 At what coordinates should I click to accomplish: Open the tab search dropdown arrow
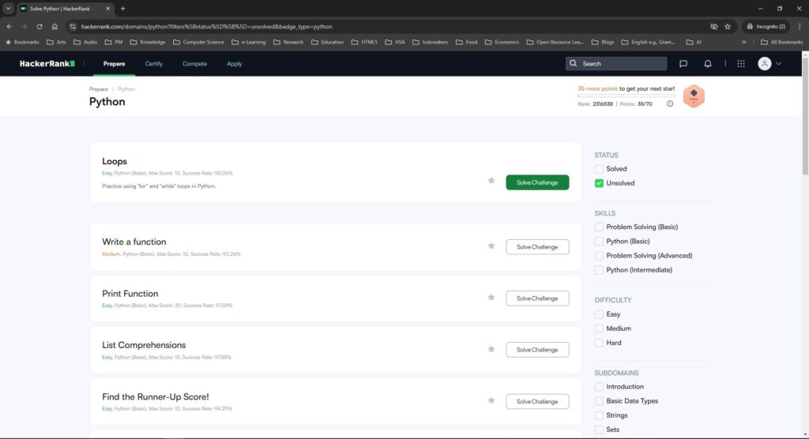8,8
